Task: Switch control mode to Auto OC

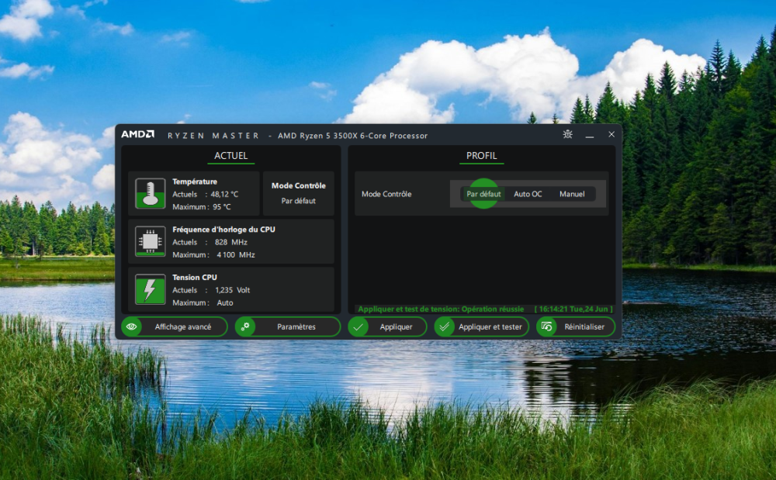Action: pos(528,194)
